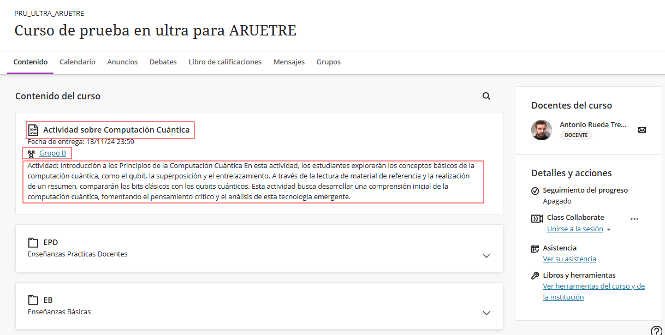Open the Class Collaborate three-dots menu

634,219
